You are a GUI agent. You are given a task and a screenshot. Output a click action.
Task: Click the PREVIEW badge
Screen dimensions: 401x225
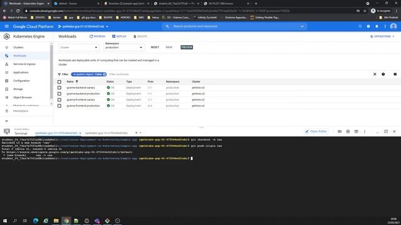[x=187, y=47]
